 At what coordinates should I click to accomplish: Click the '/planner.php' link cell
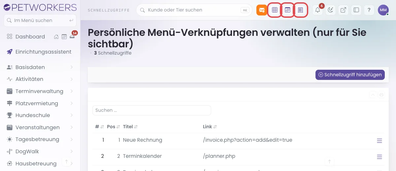tap(219, 156)
